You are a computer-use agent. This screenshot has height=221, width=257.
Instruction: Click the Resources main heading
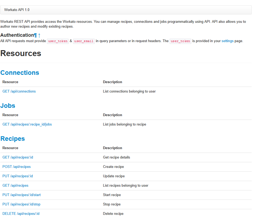click(21, 53)
